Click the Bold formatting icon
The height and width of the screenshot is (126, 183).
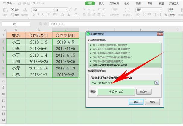pos(34,15)
